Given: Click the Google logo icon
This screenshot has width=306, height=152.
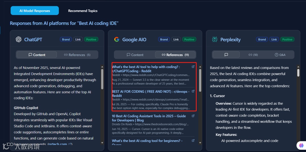Looking at the screenshot, I should [117, 39].
